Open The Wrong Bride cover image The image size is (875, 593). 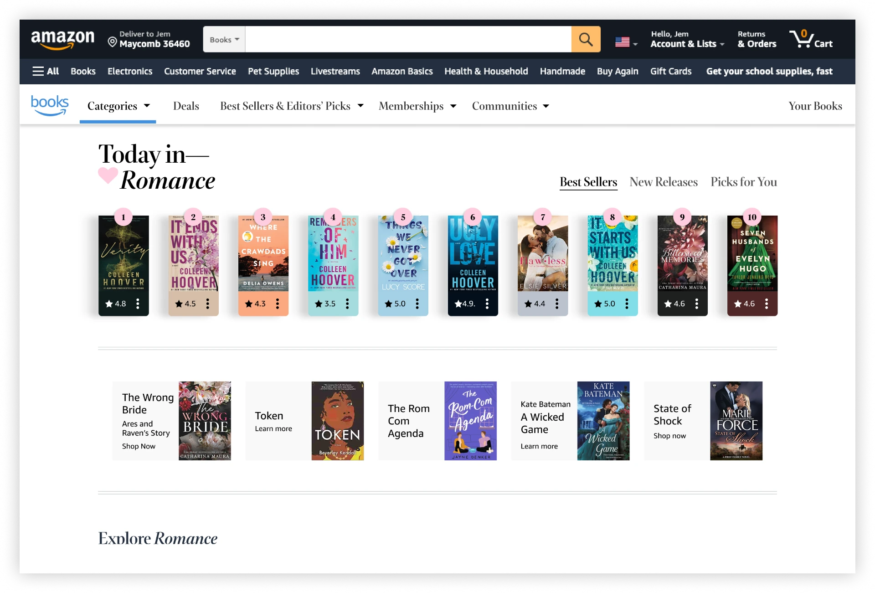pyautogui.click(x=205, y=421)
